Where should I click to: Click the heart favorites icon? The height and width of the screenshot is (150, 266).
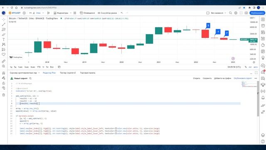[x=4, y=55]
